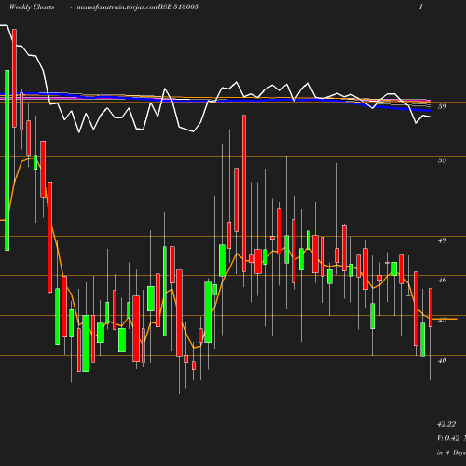Click the 'munafasutrain.tbrjar.com' watermark URL text
466x466 pixels.
[117, 7]
